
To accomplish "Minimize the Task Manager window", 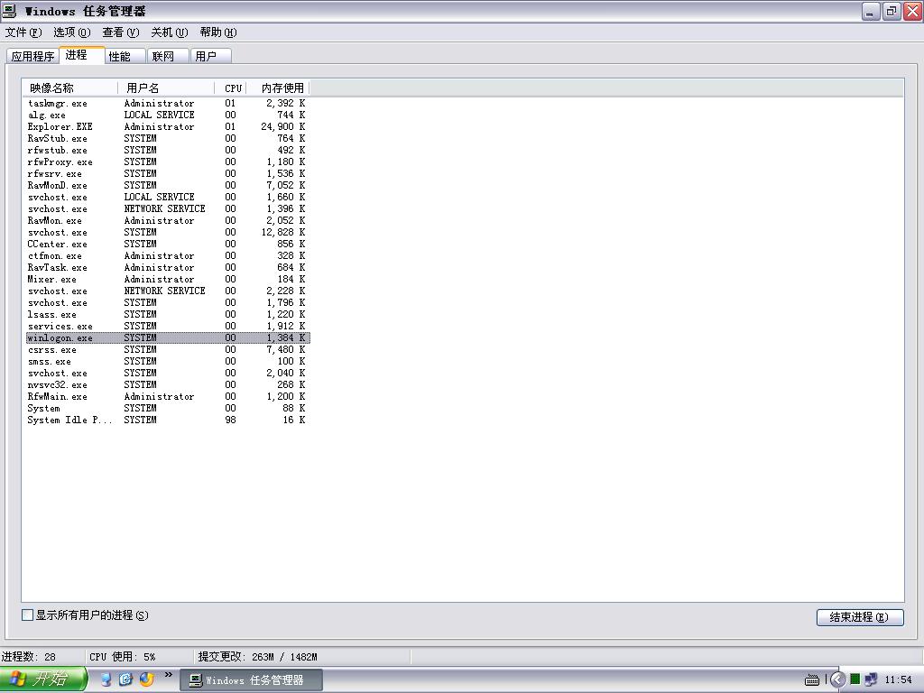I will (x=871, y=11).
